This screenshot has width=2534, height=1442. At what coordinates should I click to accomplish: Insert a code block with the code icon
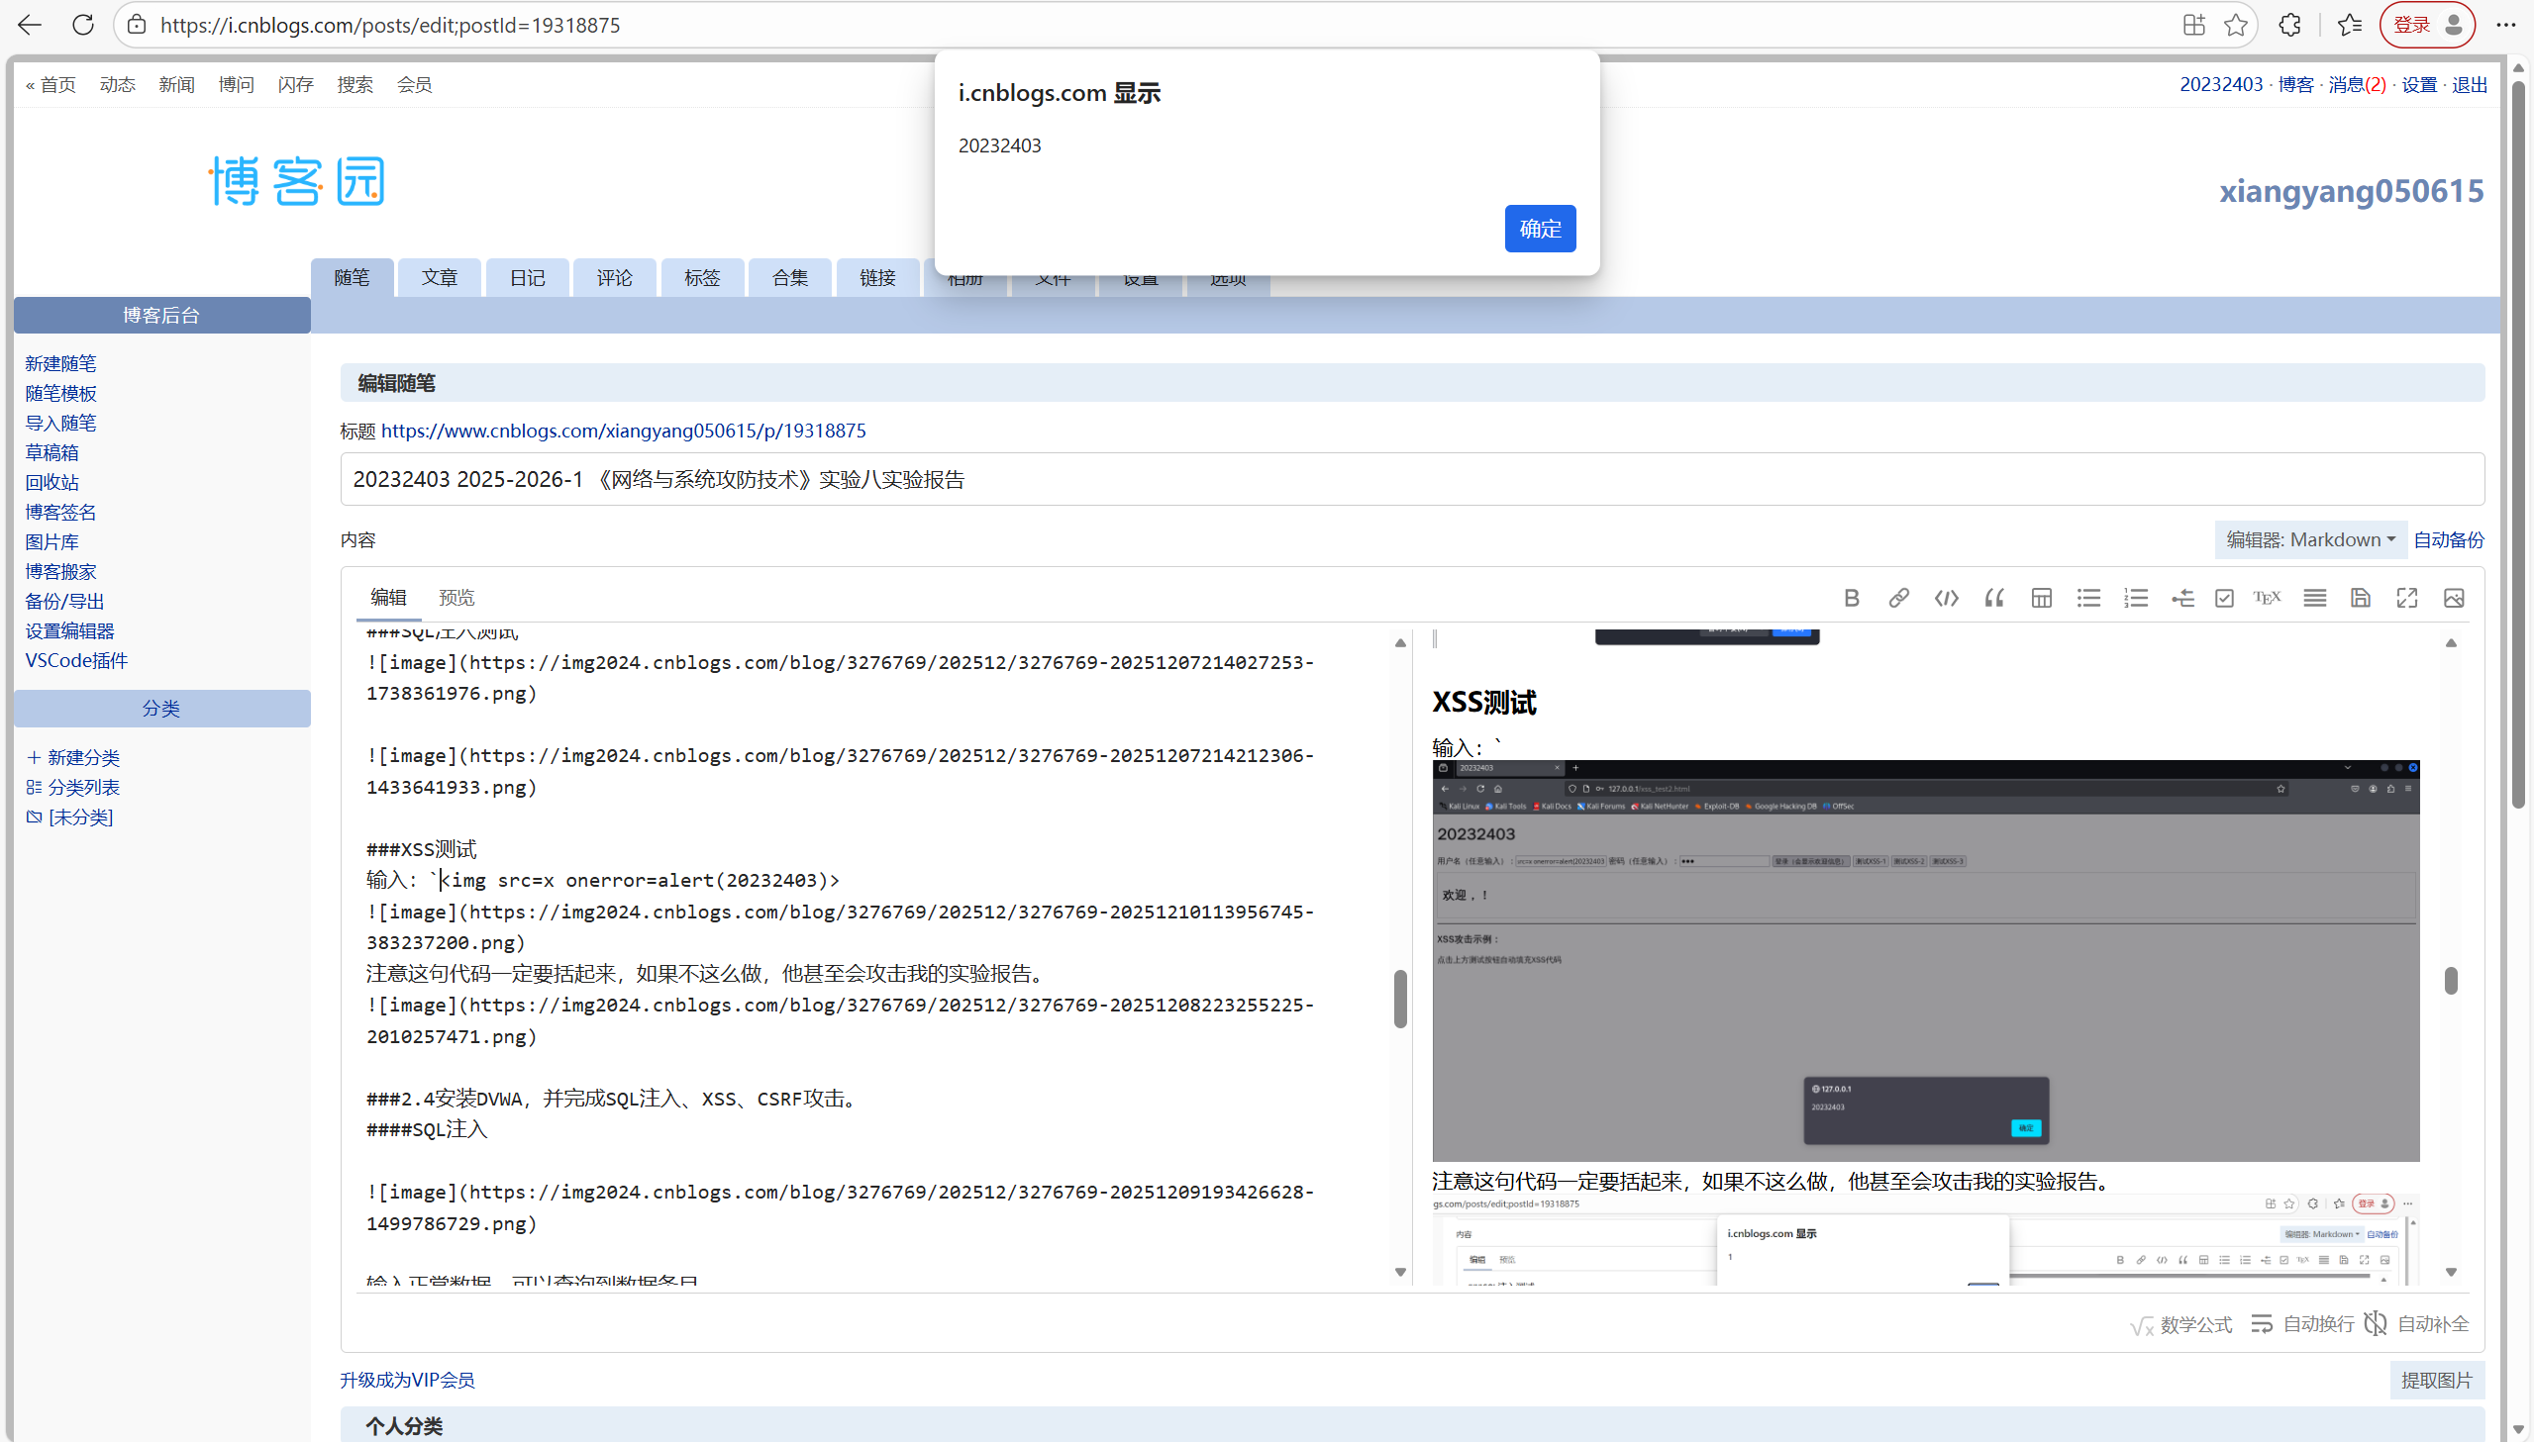tap(1946, 598)
